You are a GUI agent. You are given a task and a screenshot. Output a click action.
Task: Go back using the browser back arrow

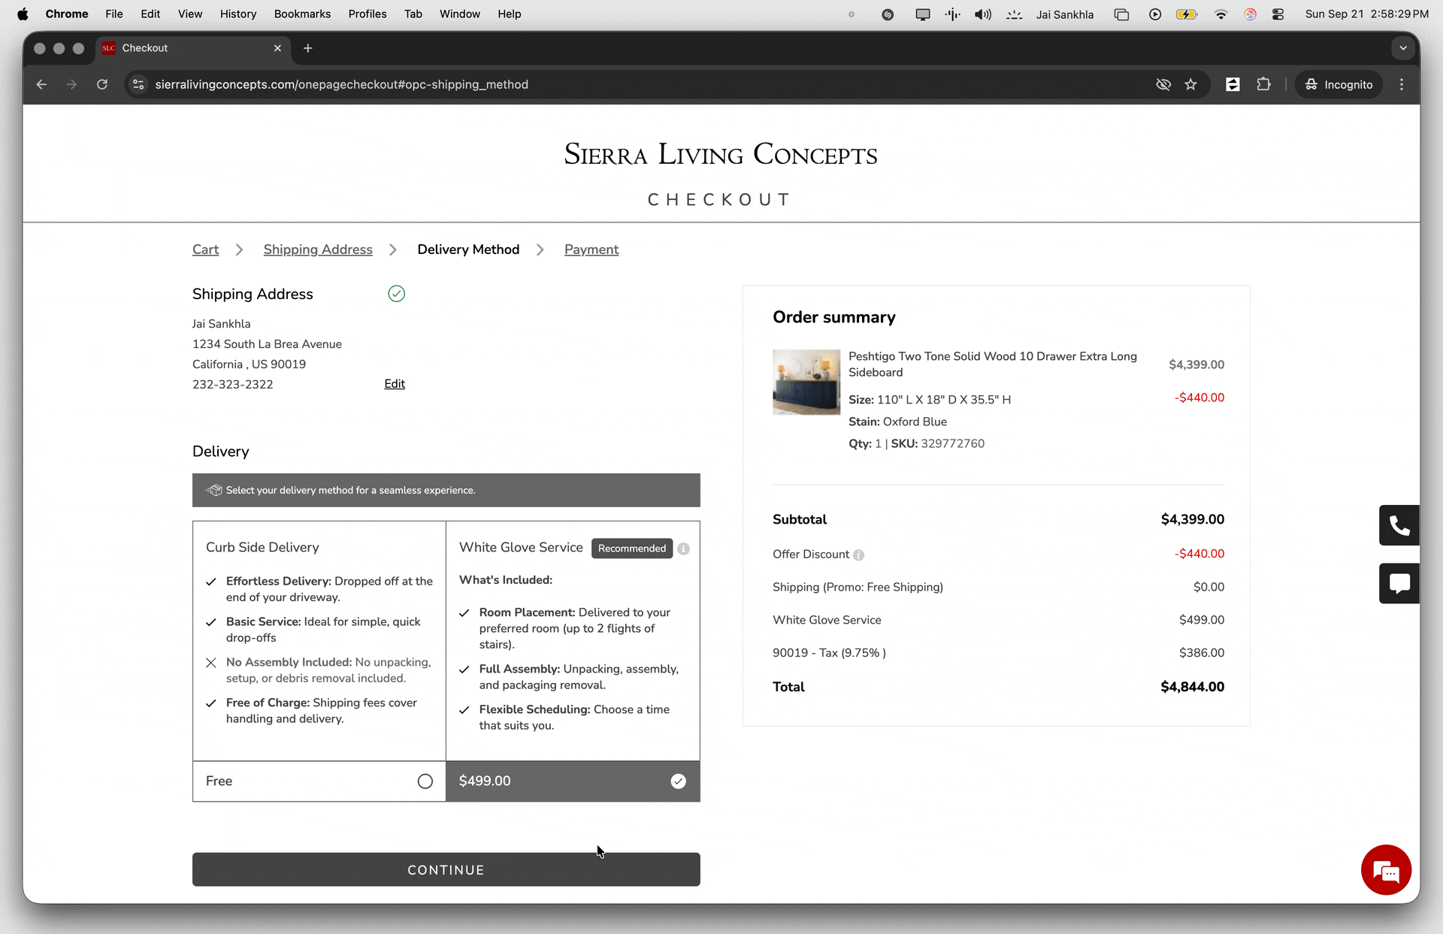click(x=41, y=84)
